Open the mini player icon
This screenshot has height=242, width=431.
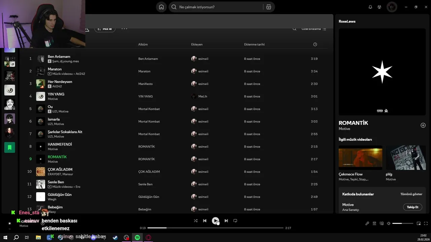(x=419, y=224)
